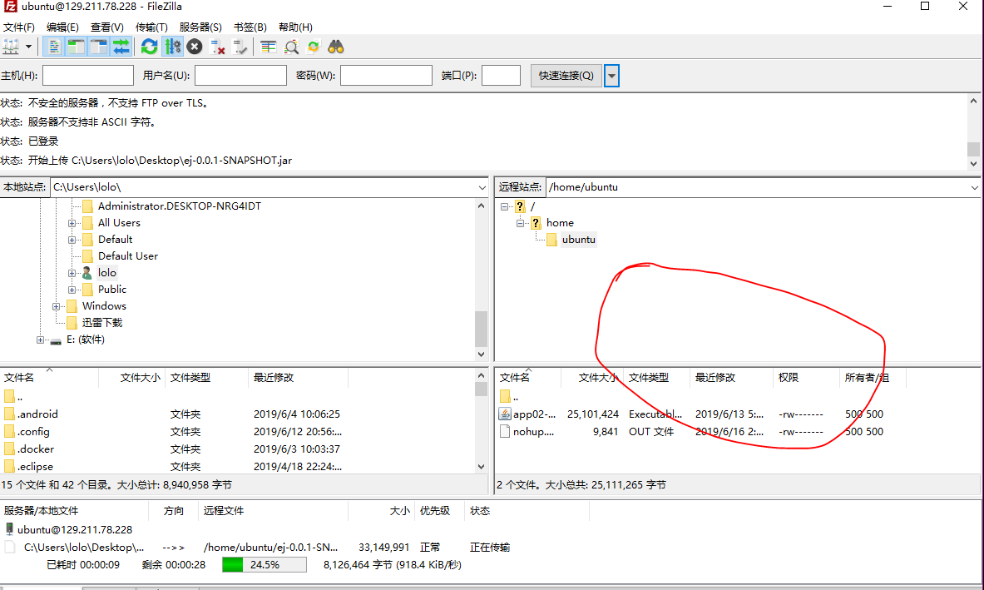Expand the lolo user folder
The image size is (984, 590).
pos(72,273)
